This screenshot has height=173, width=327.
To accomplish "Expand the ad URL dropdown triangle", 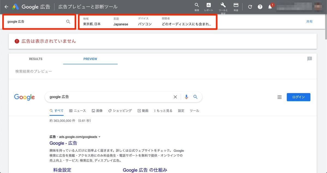I will tap(99, 137).
